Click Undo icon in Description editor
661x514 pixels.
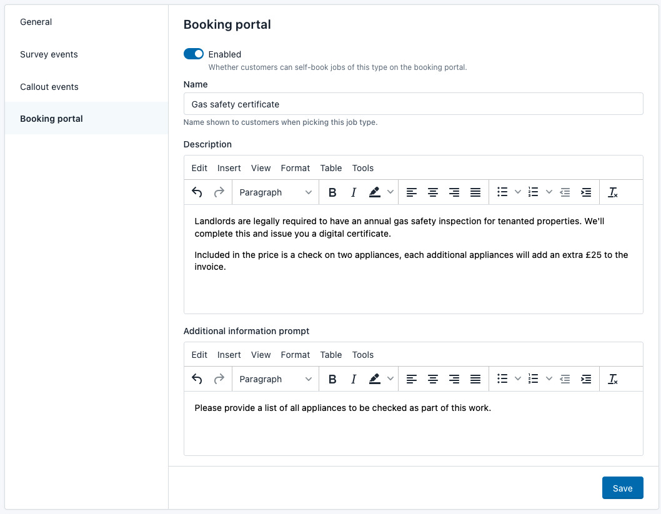(x=197, y=192)
